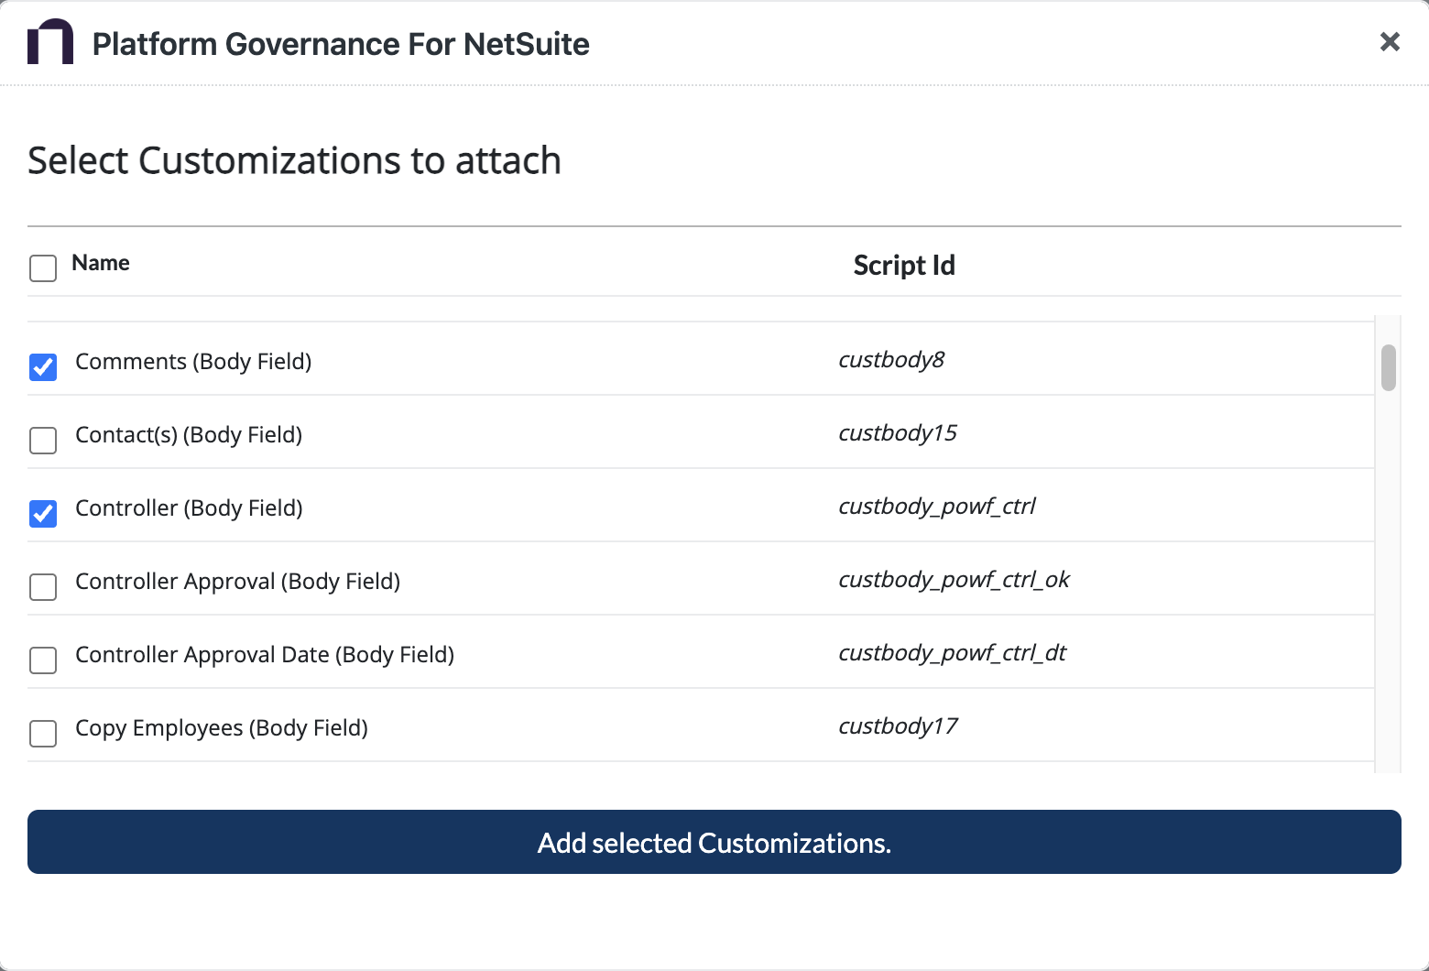Click the Script Id column header

(903, 266)
